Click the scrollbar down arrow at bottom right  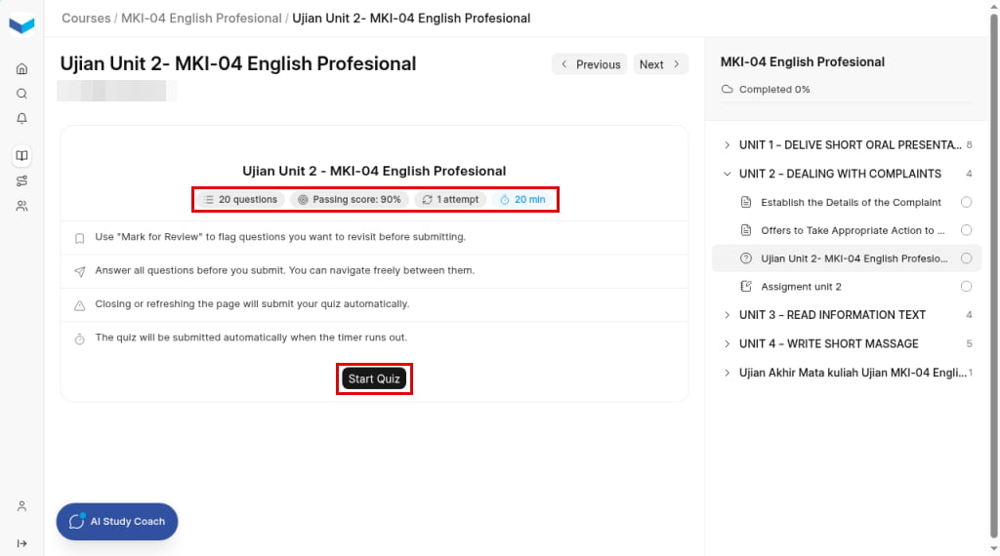coord(993,549)
